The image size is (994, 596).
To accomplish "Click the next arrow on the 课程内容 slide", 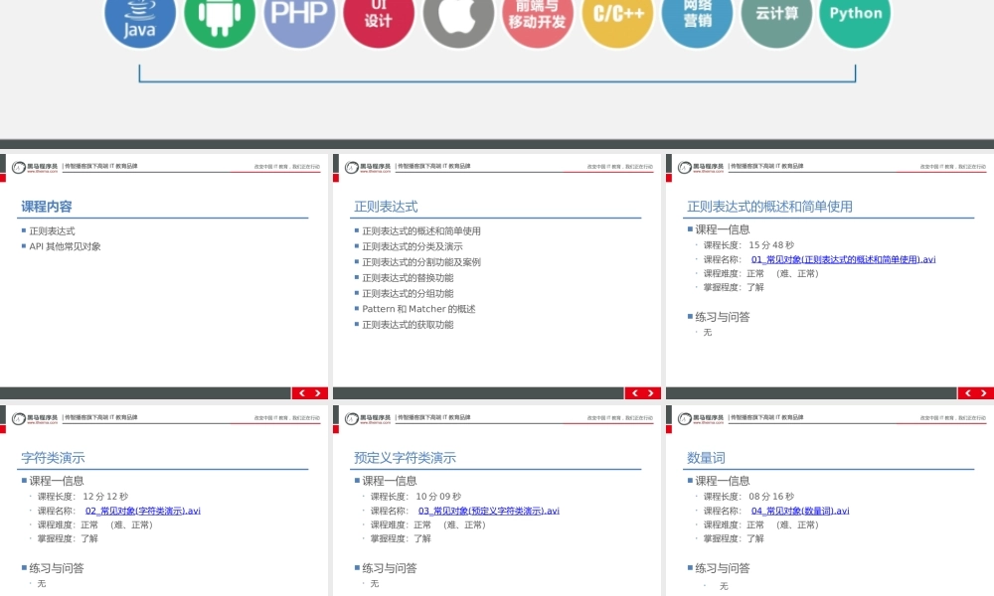I will pyautogui.click(x=319, y=393).
